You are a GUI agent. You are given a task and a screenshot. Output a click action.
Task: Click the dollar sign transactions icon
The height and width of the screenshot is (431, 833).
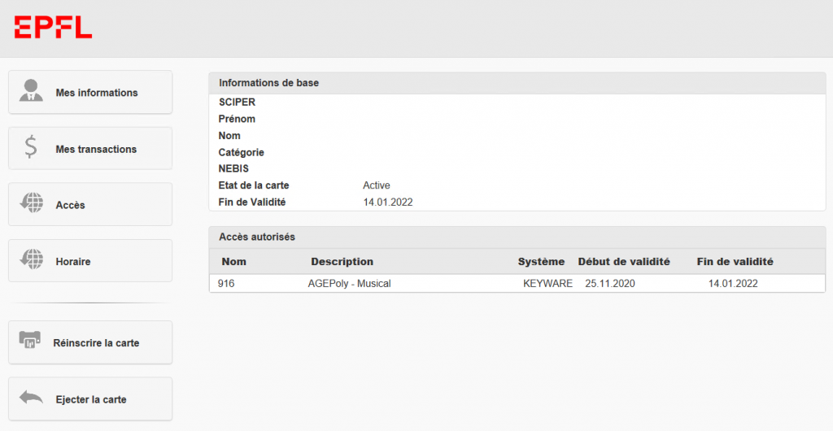tap(31, 147)
